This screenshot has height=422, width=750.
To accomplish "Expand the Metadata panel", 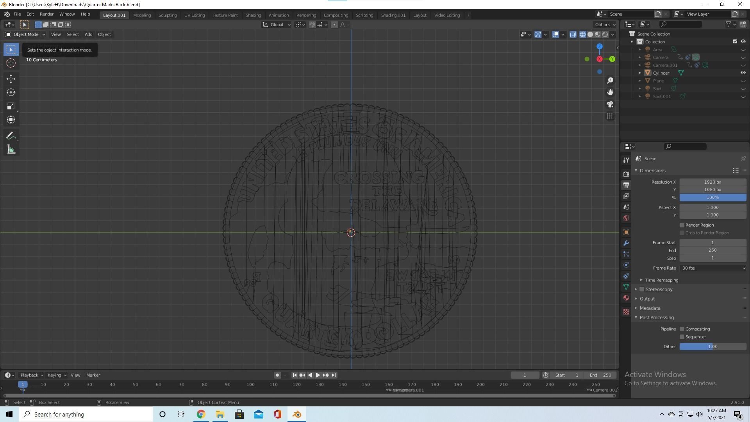I will pos(650,308).
